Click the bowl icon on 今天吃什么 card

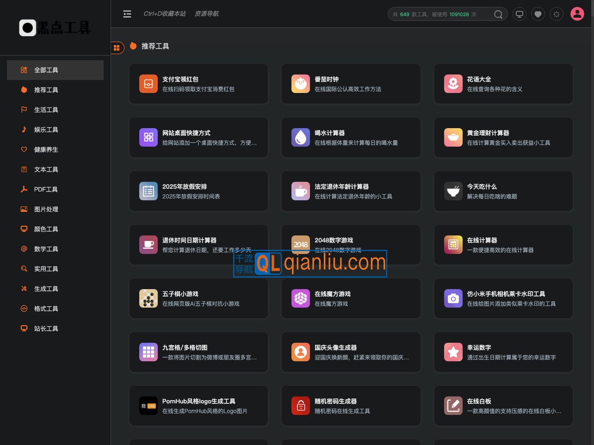pos(453,191)
